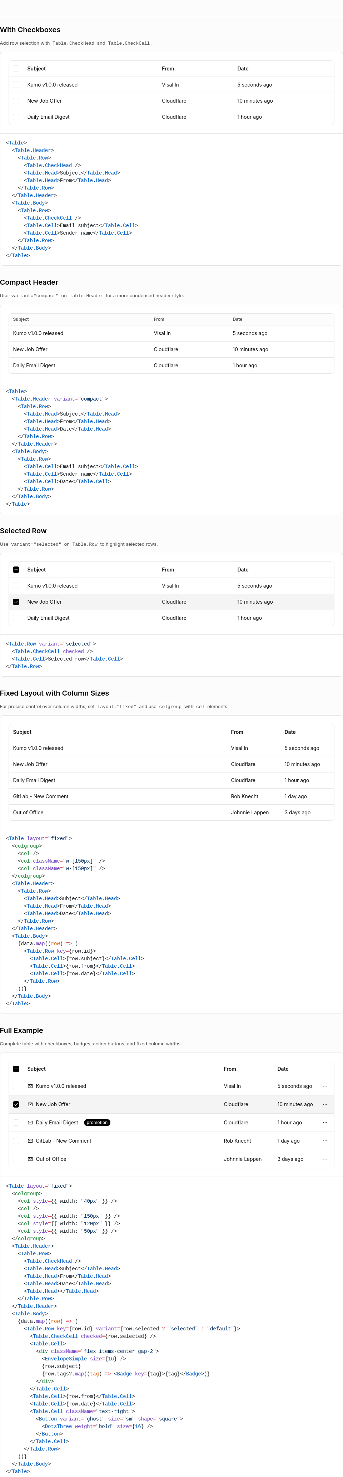Toggle header checkbox in the Full Example table

(x=16, y=1069)
